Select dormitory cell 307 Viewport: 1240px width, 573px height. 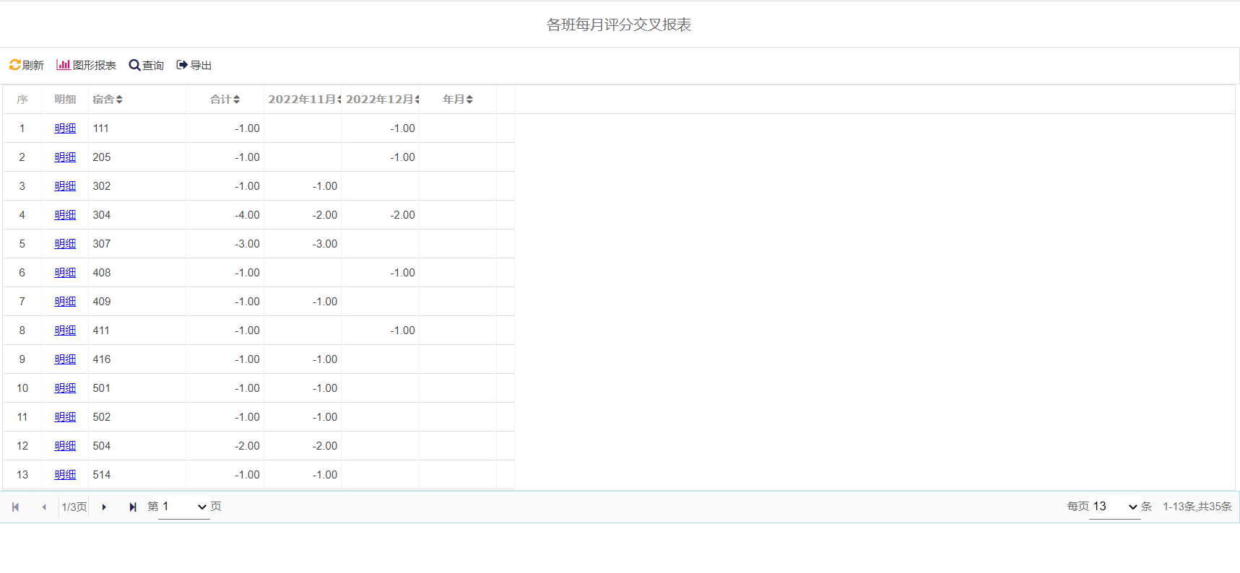click(x=137, y=244)
